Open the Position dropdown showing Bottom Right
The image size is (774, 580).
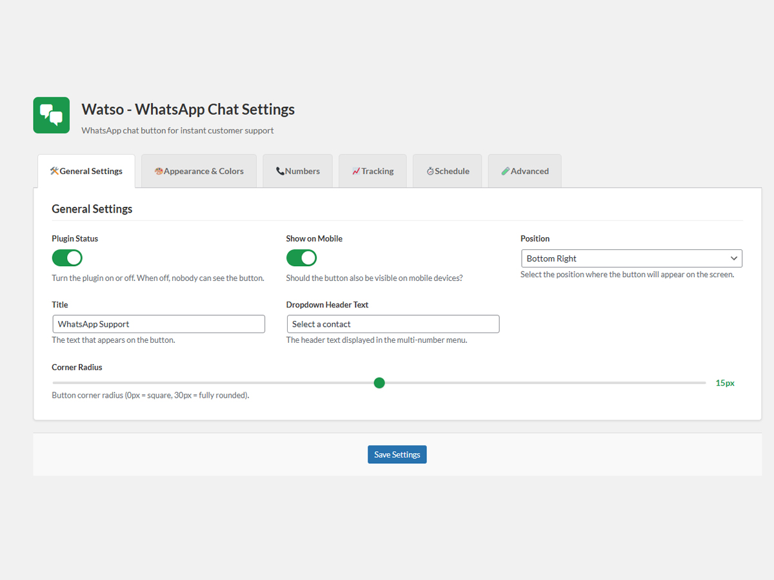(631, 258)
